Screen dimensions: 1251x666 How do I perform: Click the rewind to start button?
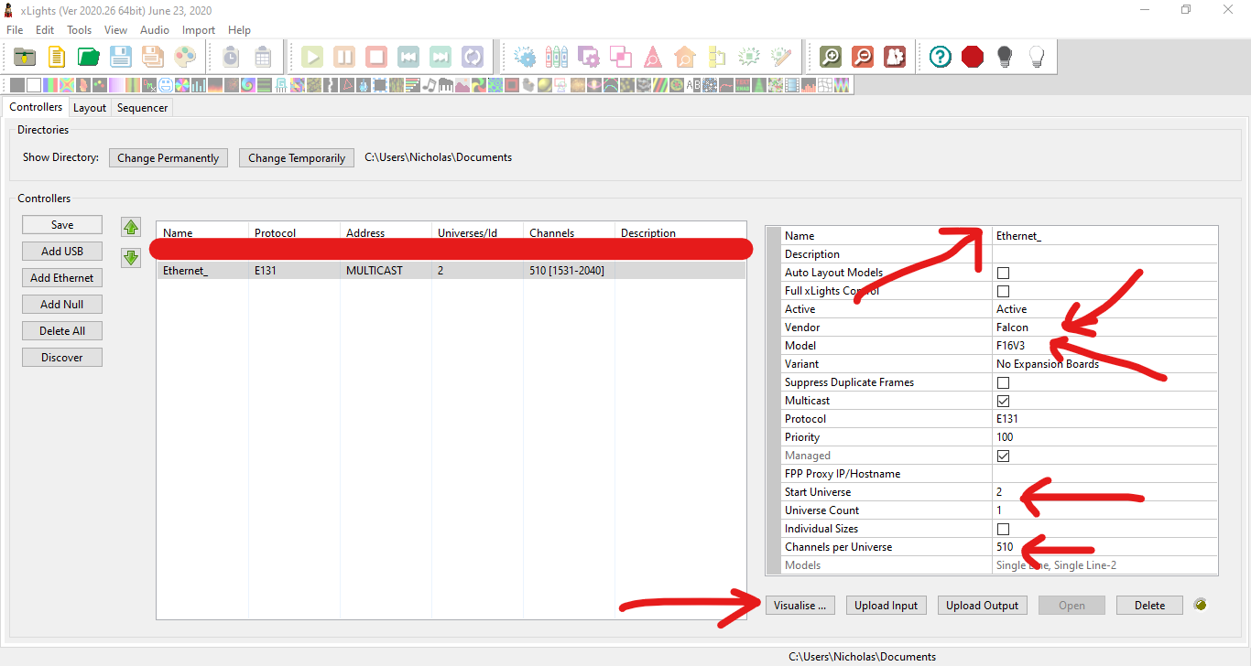[408, 57]
